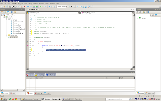The image size is (161, 101).
Task: Click the Open File toolbar icon
Action: point(5,7)
